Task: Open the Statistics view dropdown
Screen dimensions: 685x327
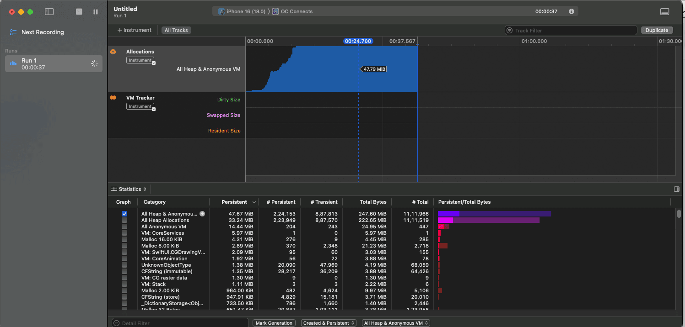Action: 129,189
